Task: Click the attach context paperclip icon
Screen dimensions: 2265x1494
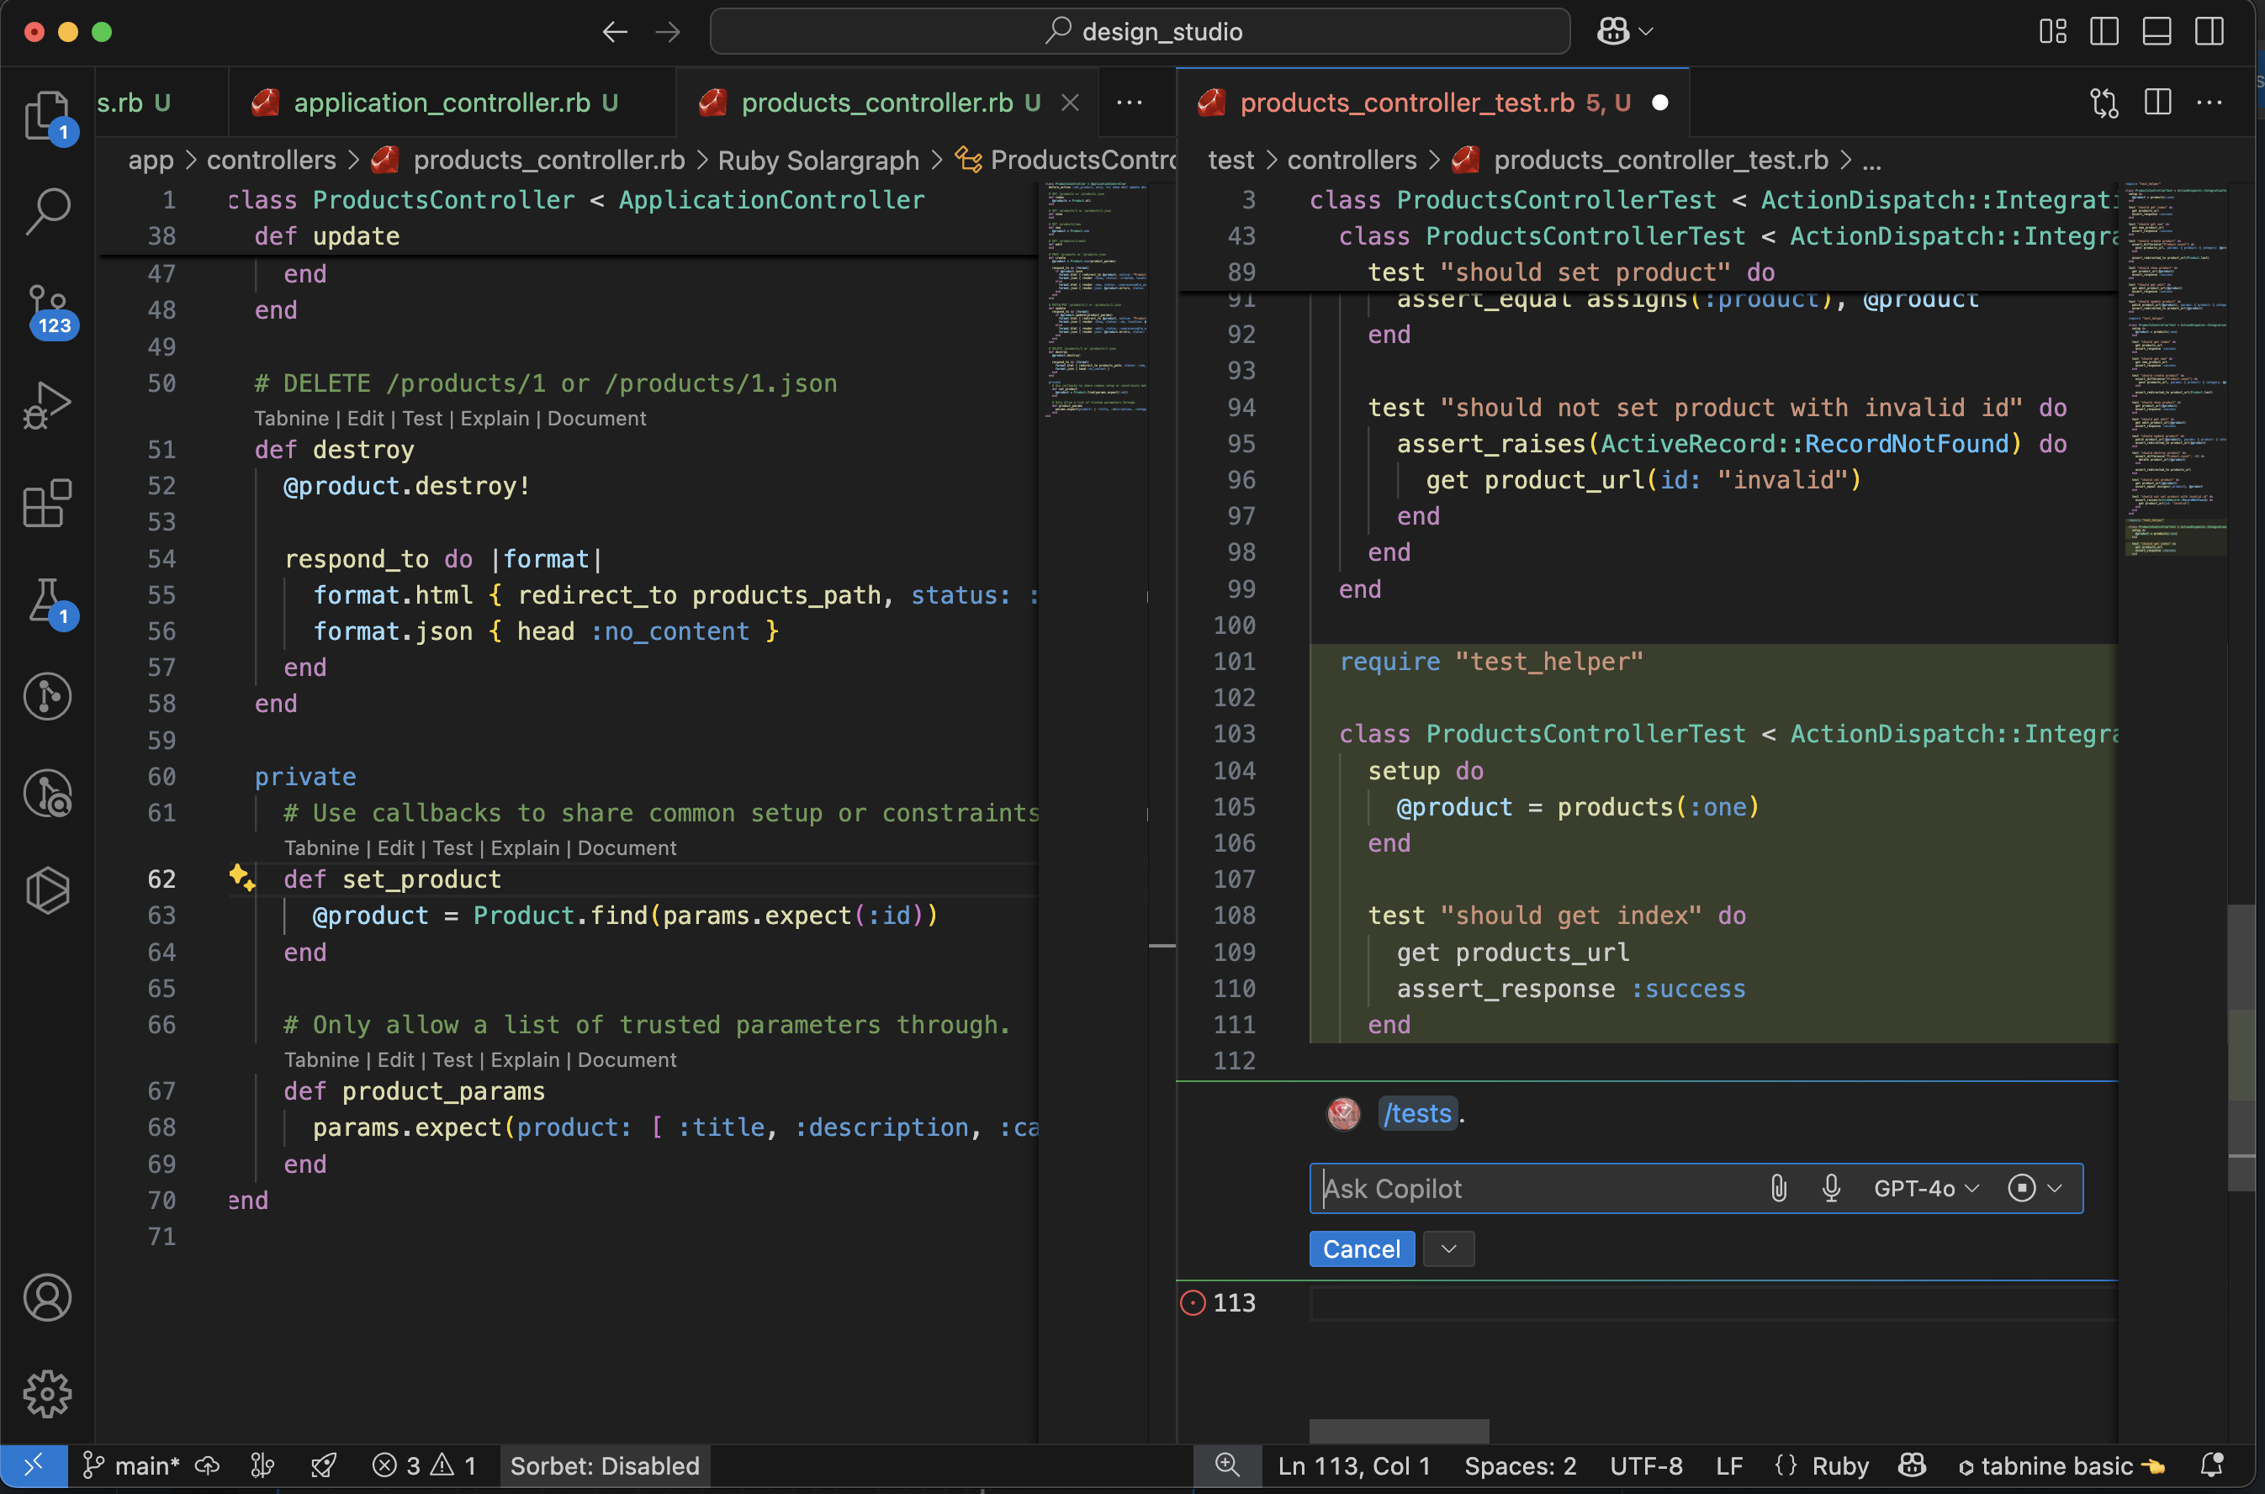Action: [1778, 1188]
